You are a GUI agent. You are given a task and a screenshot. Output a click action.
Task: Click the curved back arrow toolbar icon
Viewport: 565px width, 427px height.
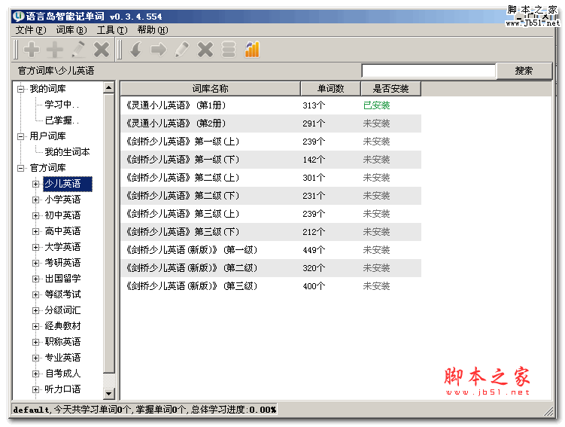136,50
